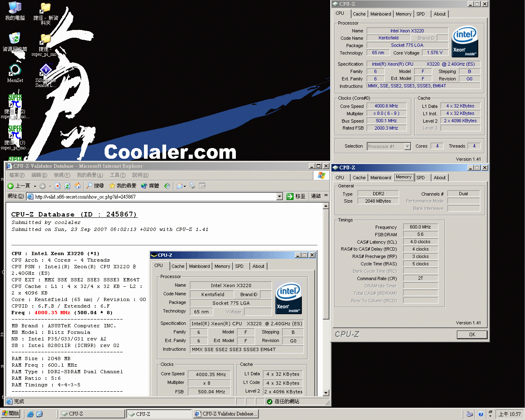Click the taskbar clock showing 上午 10:57
The image size is (525, 420).
(x=509, y=414)
